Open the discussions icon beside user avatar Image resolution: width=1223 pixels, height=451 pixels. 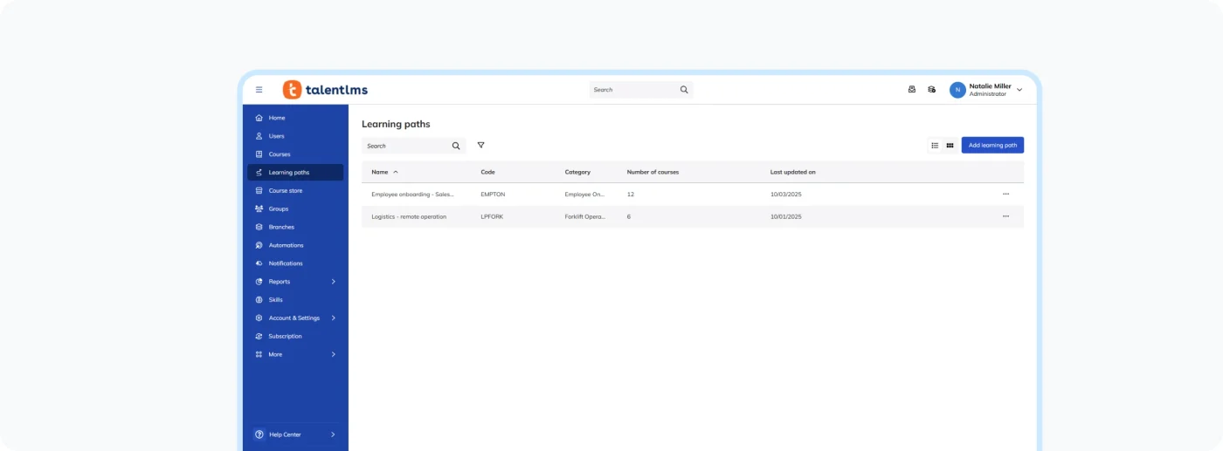pyautogui.click(x=932, y=89)
